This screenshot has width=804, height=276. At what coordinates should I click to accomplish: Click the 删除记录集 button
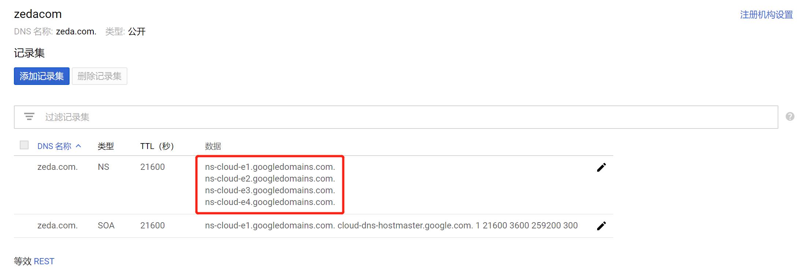point(100,76)
